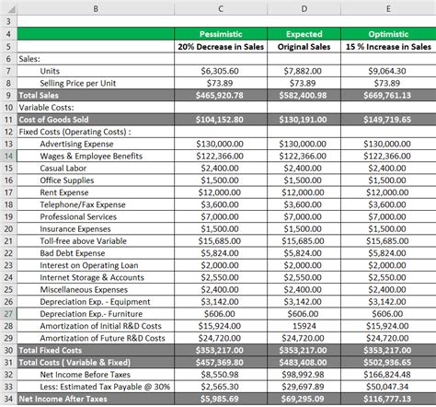Click the 20% Decrease in Sales cell
This screenshot has width=436, height=407.
pos(221,47)
